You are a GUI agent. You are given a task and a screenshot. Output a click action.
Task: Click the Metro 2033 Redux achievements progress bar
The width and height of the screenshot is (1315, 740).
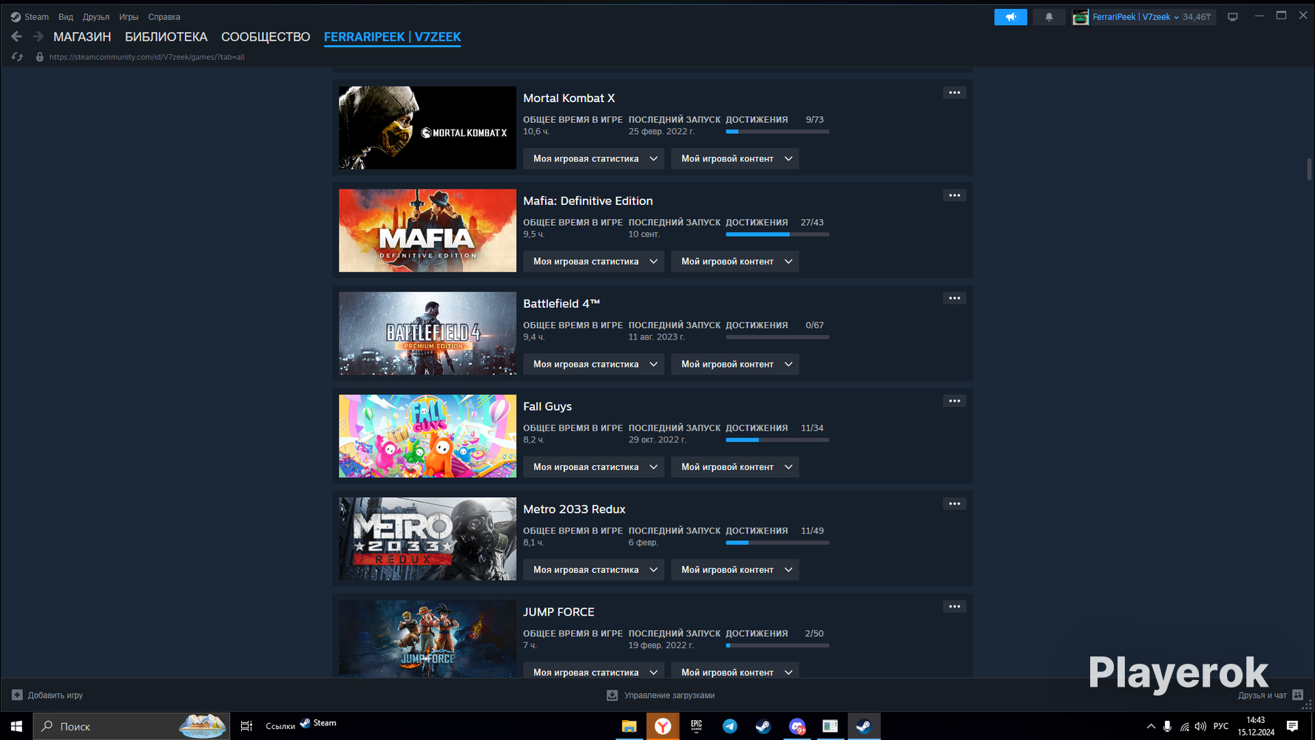click(x=777, y=543)
